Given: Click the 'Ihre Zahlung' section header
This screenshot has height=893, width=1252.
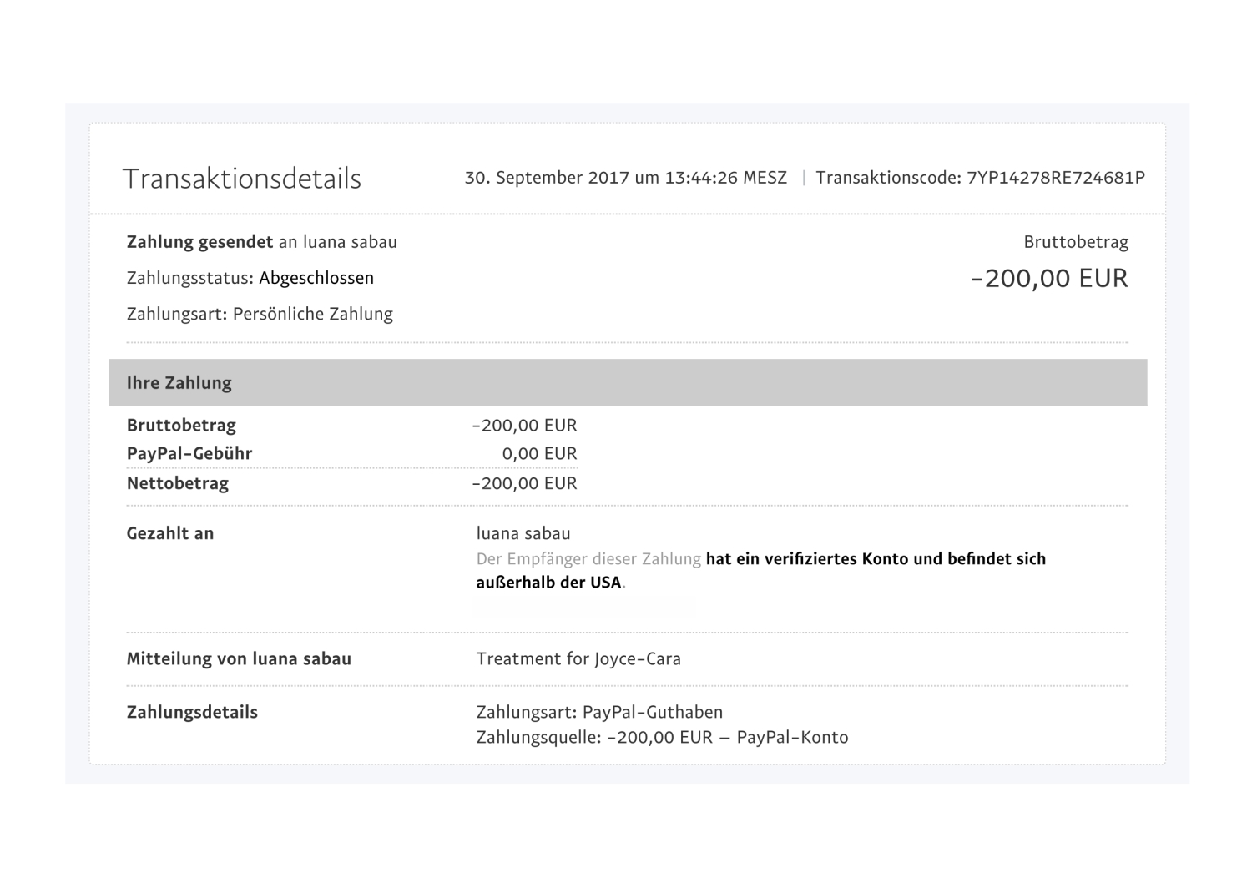Looking at the screenshot, I should coord(628,383).
